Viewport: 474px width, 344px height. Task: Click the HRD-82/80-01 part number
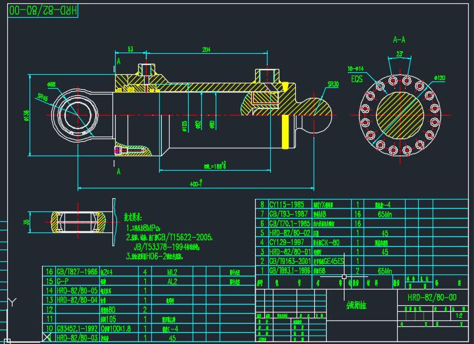290,251
